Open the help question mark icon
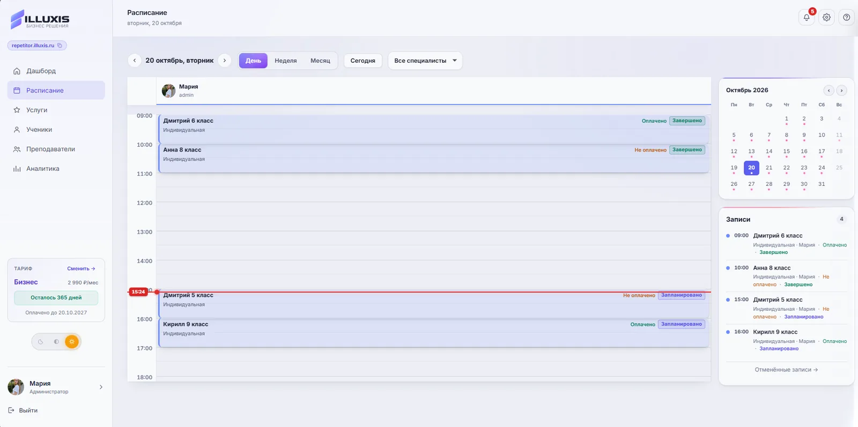Image resolution: width=858 pixels, height=427 pixels. click(x=846, y=17)
